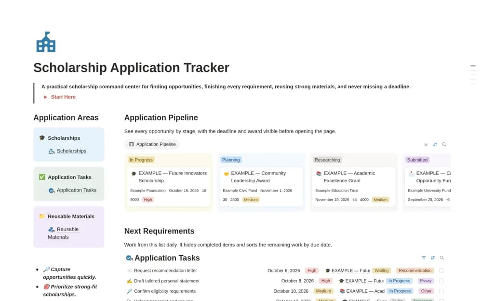The width and height of the screenshot is (482, 301).
Task: Open the Application Tasks database title
Action: coord(167,258)
